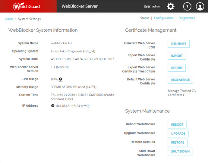Open Manage Trusted CA Certificates link
Viewport: 208px width, 163px height.
coord(181,93)
